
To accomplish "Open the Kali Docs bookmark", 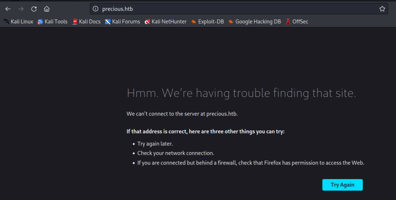I will [86, 22].
